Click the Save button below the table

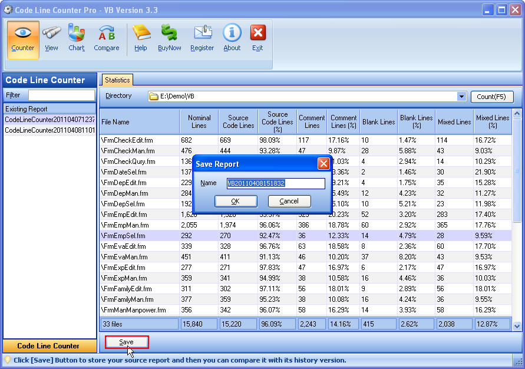point(127,342)
